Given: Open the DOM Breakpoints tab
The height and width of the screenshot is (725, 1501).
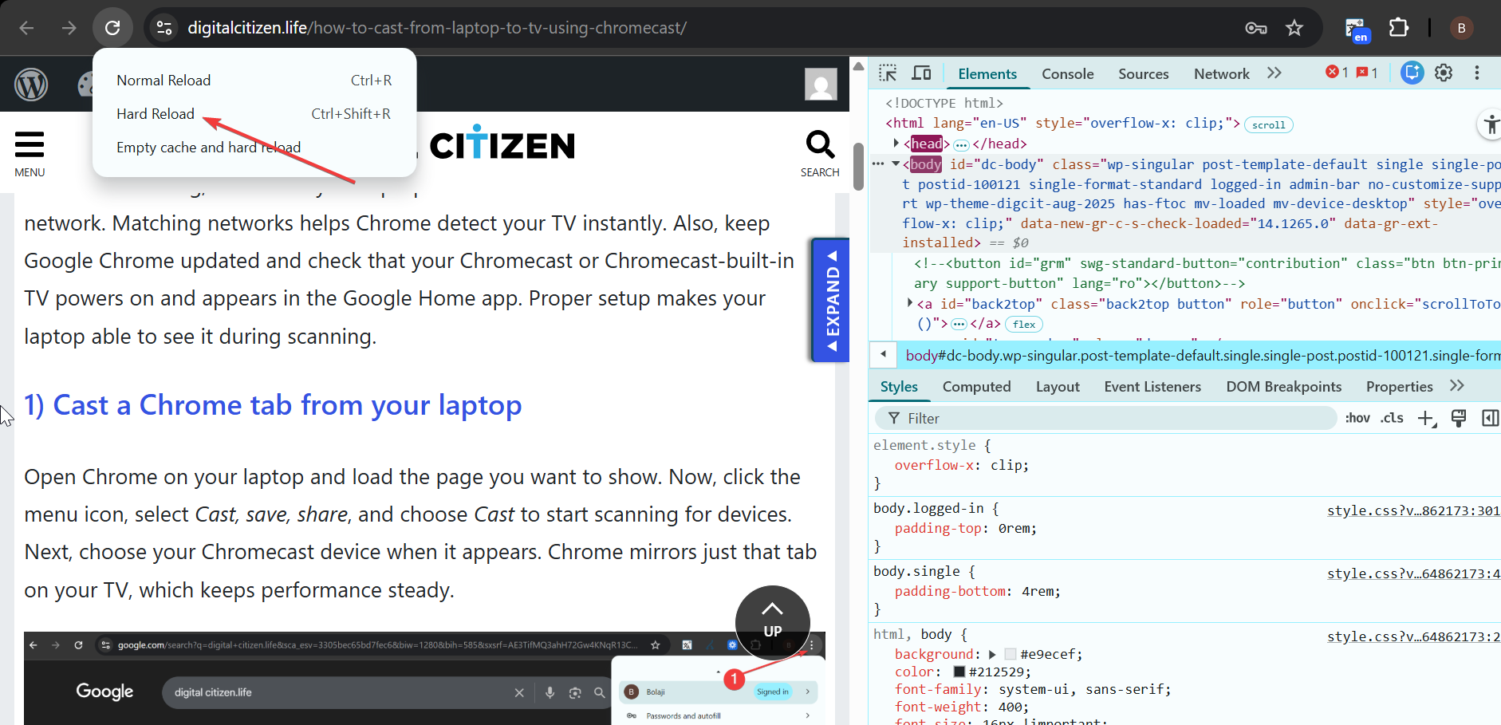Looking at the screenshot, I should tap(1283, 387).
